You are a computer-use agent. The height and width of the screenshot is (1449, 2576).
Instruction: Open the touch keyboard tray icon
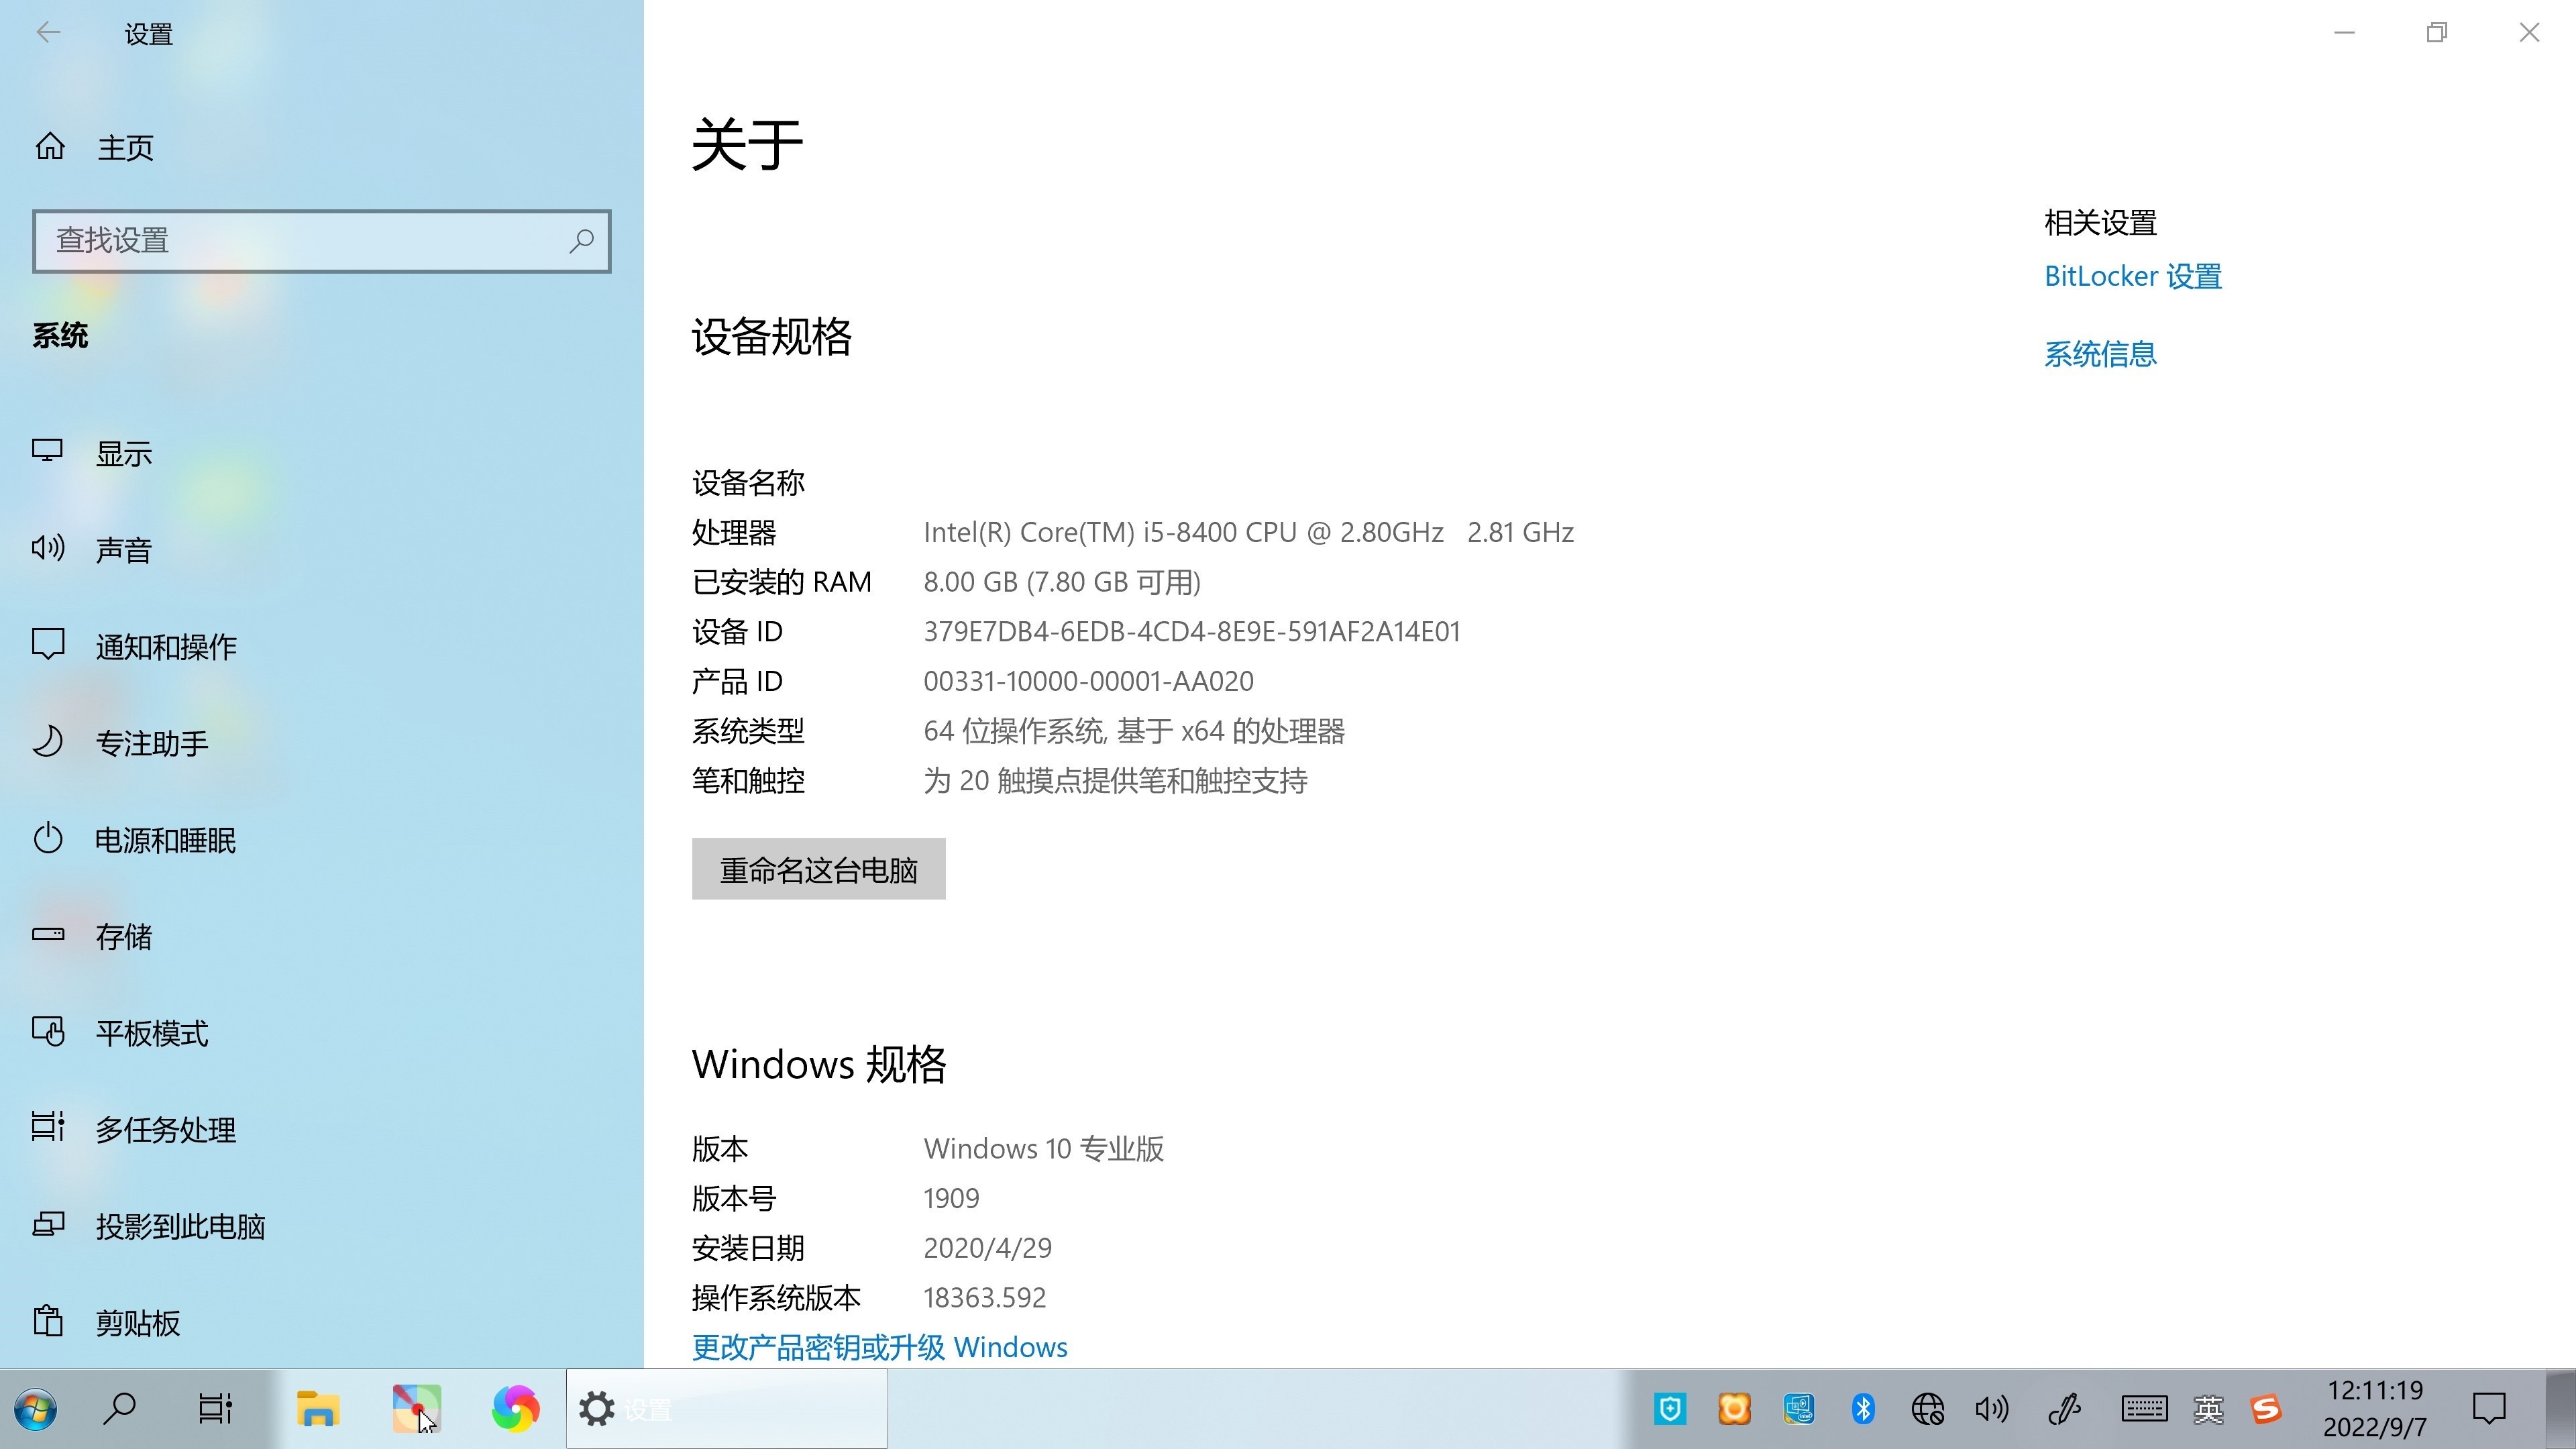(x=2144, y=1410)
